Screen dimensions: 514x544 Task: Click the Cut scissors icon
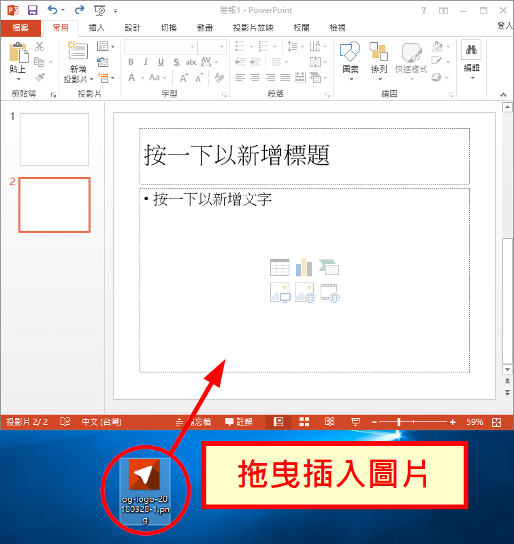pyautogui.click(x=39, y=46)
